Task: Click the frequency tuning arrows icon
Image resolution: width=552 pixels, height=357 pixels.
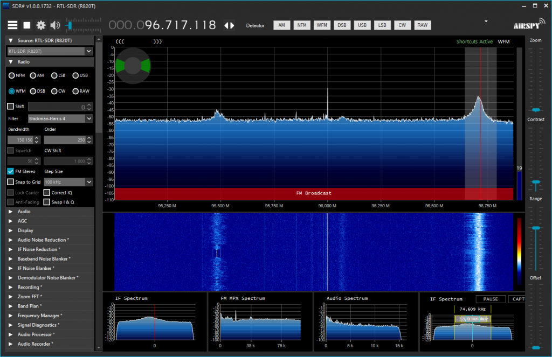Action: coord(229,25)
